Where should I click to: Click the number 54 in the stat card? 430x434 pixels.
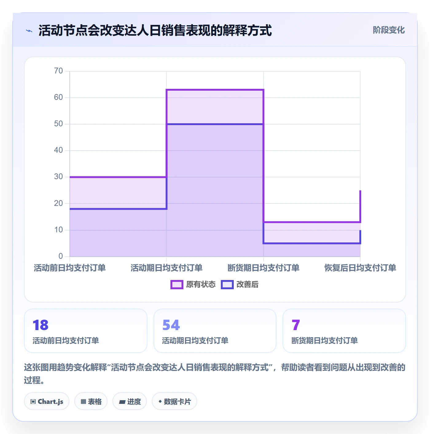pos(171,325)
